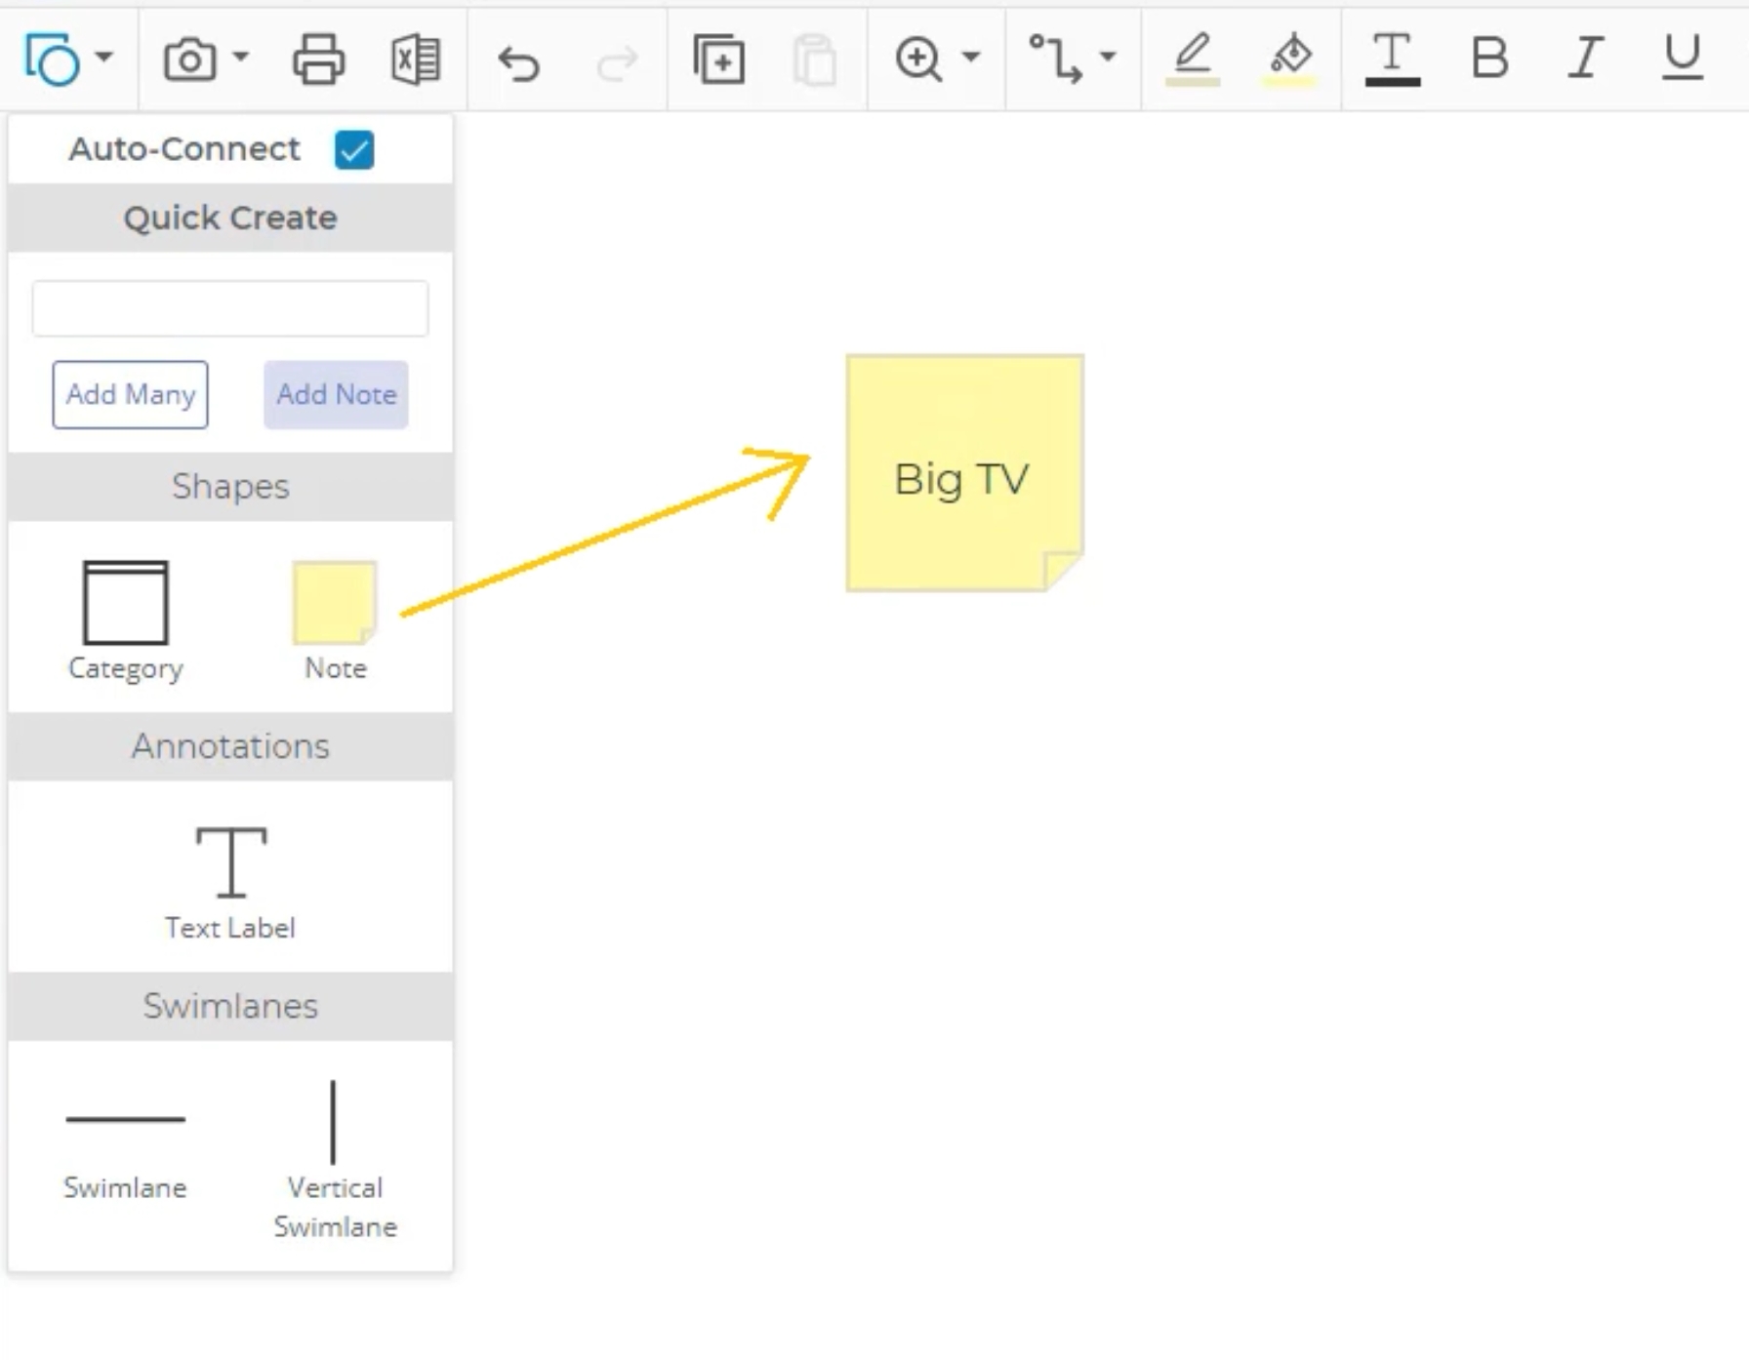Select the Text Label annotation
Image resolution: width=1749 pixels, height=1360 pixels.
pyautogui.click(x=230, y=883)
